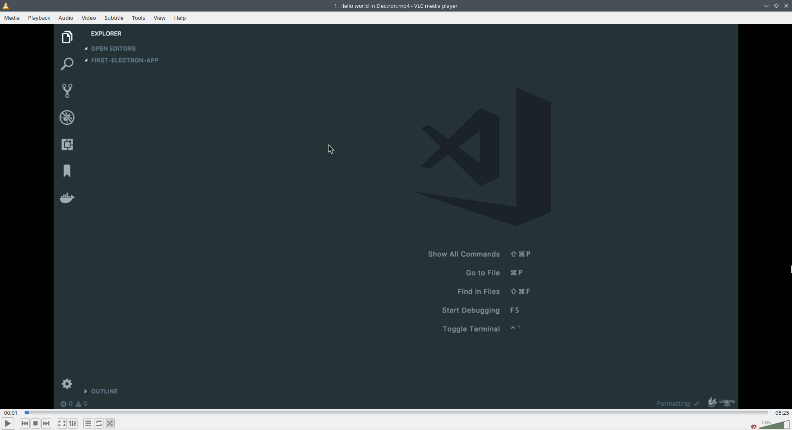Stop playback with the Stop button

coord(35,423)
